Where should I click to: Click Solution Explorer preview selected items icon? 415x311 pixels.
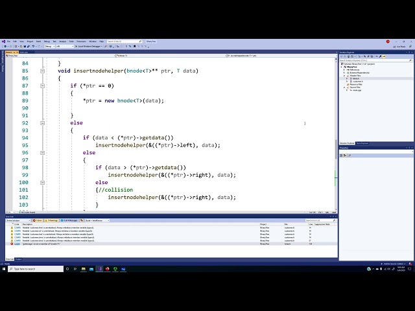(x=384, y=56)
